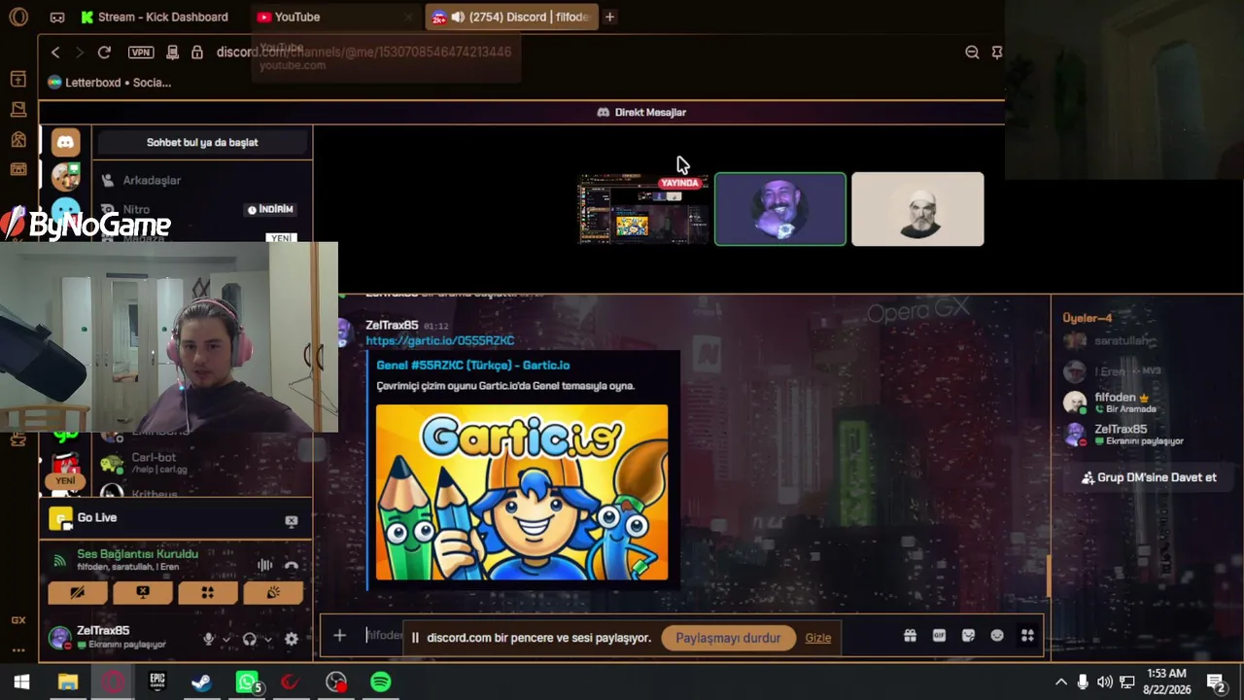
Task: Open the Nitro page
Action: [136, 209]
